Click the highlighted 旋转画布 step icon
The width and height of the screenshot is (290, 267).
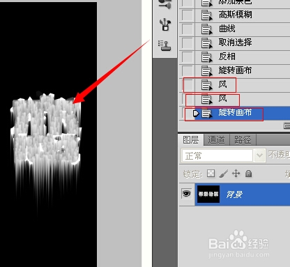(x=206, y=114)
